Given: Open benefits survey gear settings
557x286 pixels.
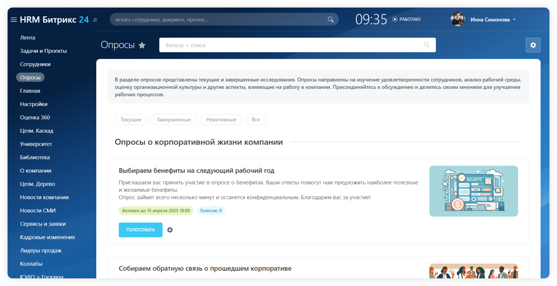Looking at the screenshot, I should coord(170,230).
